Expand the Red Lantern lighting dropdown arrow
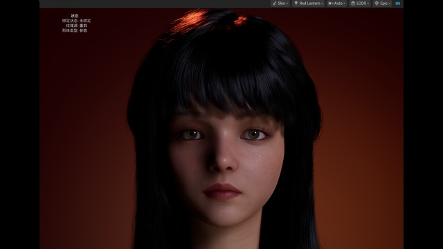This screenshot has height=249, width=443. [322, 3]
